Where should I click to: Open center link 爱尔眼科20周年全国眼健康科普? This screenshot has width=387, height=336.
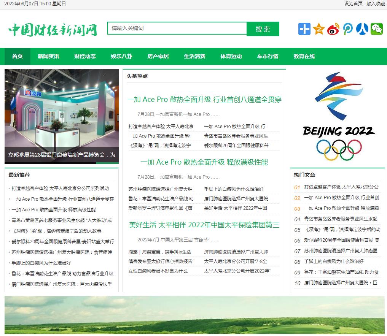tap(236, 146)
